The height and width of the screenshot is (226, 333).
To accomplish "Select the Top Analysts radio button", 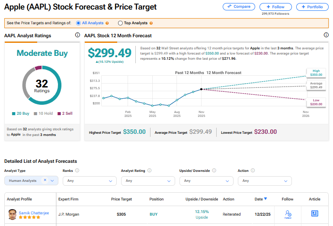I will coord(120,23).
